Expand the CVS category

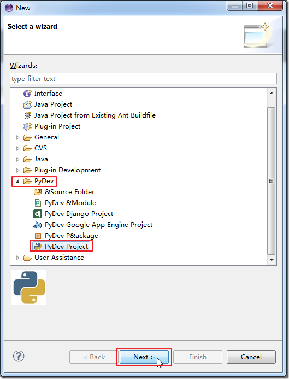17,148
